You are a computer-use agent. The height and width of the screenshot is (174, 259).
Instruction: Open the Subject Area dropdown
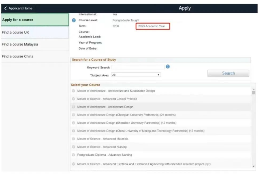click(x=136, y=75)
